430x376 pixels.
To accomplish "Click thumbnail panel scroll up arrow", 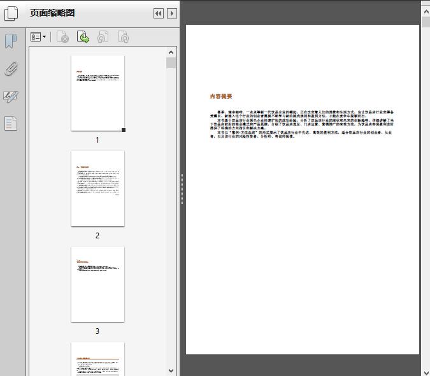I will (x=171, y=52).
